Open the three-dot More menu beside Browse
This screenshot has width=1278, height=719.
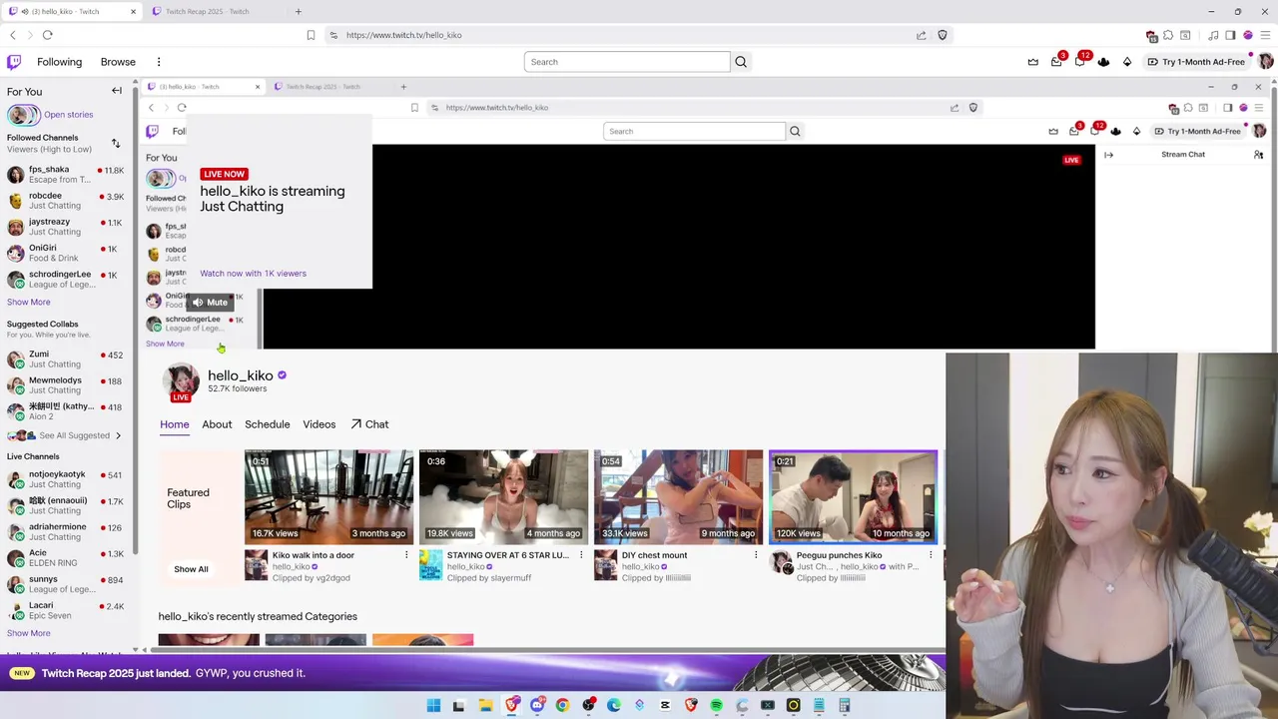click(x=158, y=62)
